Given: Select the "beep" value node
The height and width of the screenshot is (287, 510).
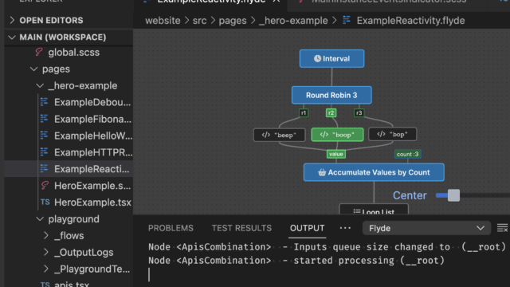Looking at the screenshot, I should click(280, 135).
